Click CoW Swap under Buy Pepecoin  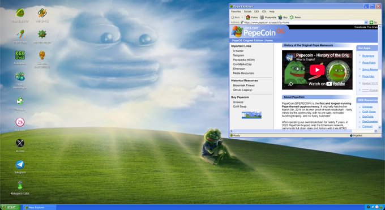click(239, 106)
